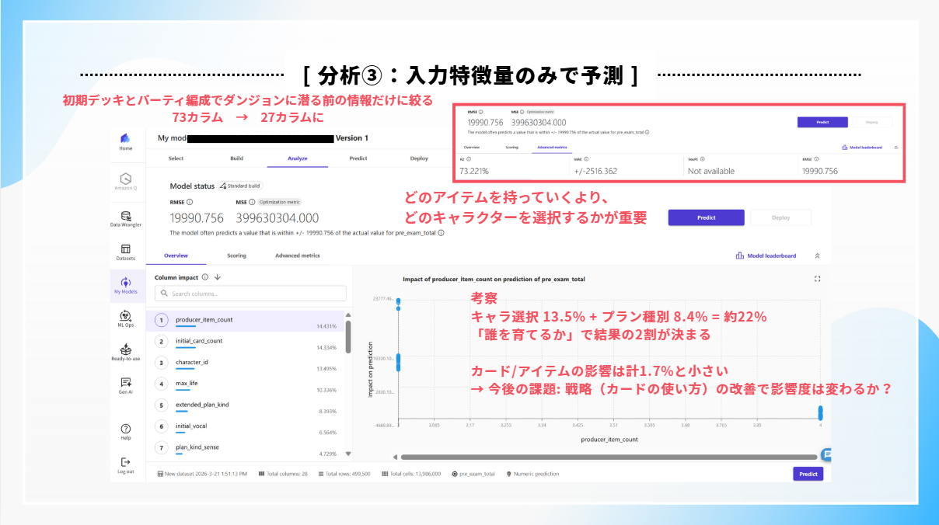Open Ready-to-use models in sidebar
This screenshot has width=939, height=525.
click(x=125, y=353)
